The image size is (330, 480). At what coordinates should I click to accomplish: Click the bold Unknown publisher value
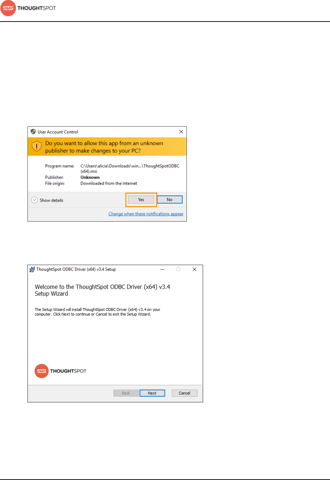(90, 178)
